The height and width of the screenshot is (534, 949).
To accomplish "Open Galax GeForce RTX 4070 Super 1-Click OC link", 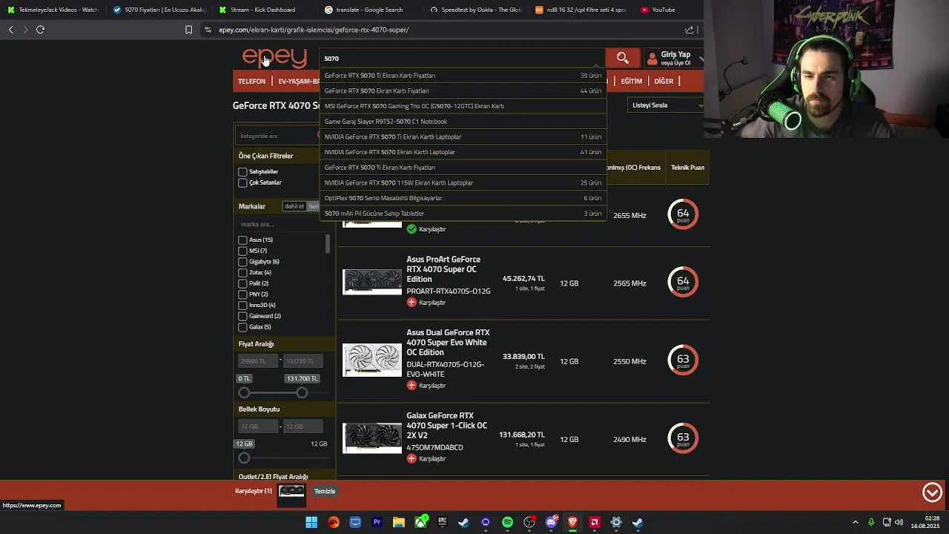I will [x=447, y=426].
